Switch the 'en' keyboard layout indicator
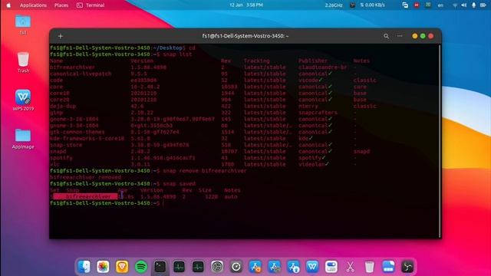 click(440, 5)
